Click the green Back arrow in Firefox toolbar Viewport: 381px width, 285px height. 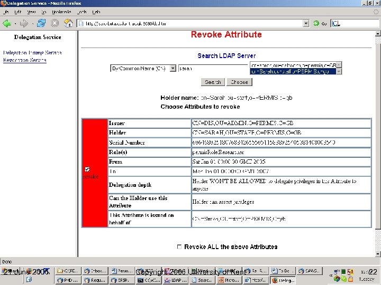click(x=7, y=24)
